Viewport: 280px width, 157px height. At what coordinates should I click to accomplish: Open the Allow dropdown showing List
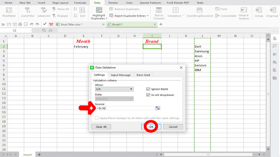114,89
